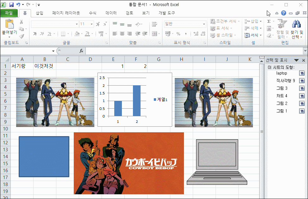Expand the Name Box dropdown arrow
The height and width of the screenshot is (199, 308).
pos(53,51)
